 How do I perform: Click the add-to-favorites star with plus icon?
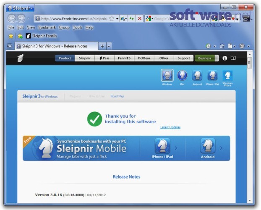[20, 36]
